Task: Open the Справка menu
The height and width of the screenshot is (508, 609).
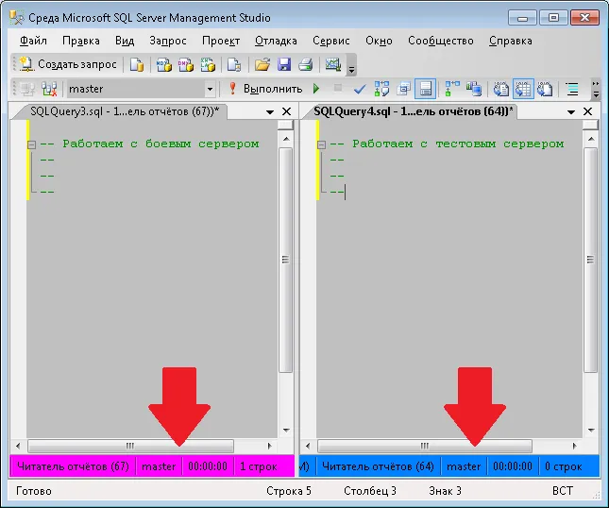Action: (511, 41)
